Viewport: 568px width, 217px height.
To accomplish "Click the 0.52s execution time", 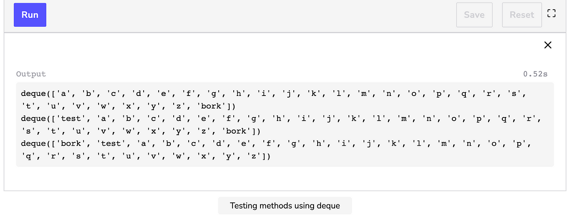I will [x=535, y=74].
